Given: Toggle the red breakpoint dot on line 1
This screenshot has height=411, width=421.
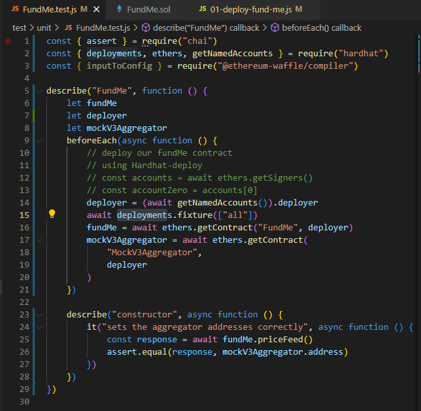Looking at the screenshot, I should (x=8, y=41).
